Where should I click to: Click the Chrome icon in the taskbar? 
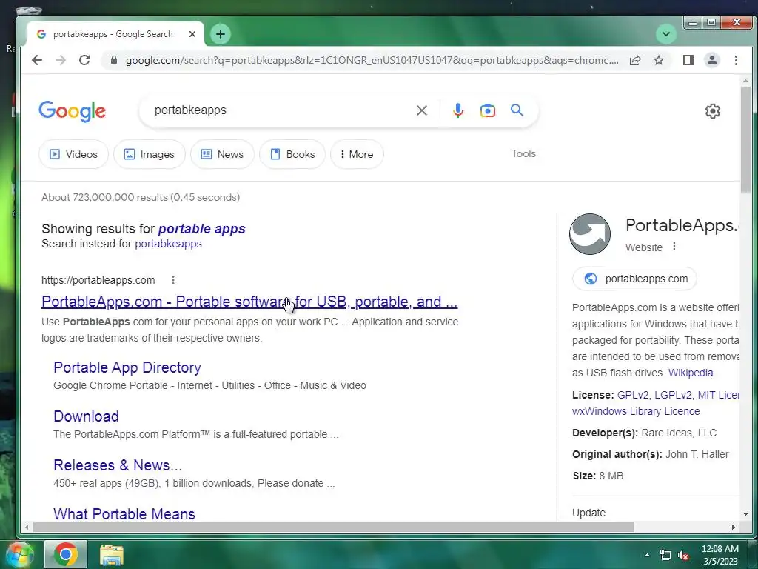[x=66, y=554]
